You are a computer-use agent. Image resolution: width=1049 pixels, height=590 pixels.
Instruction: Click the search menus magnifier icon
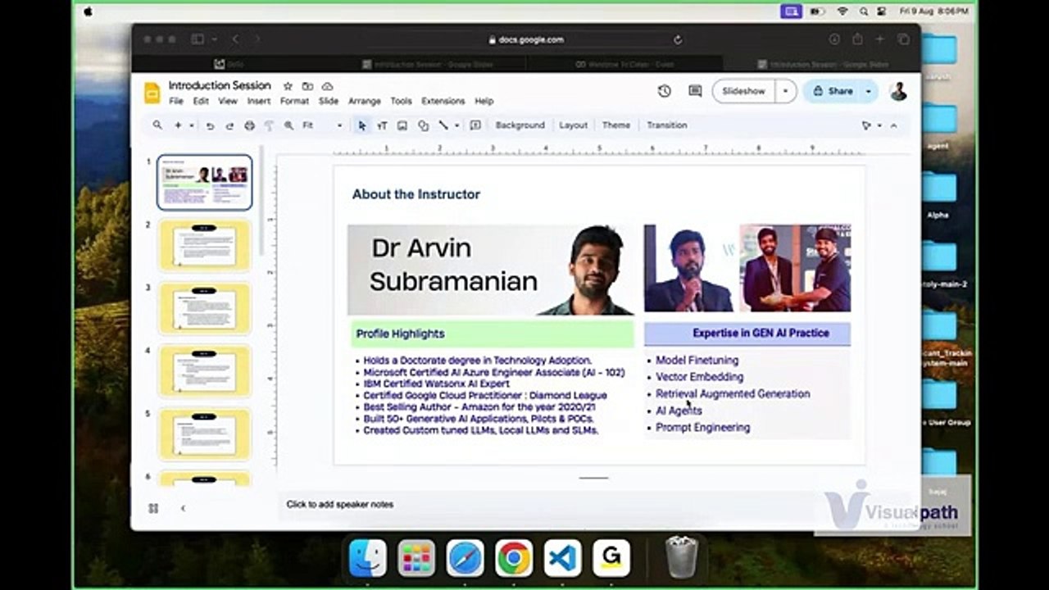point(157,125)
